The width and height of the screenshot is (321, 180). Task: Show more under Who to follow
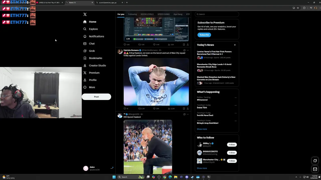click(202, 168)
